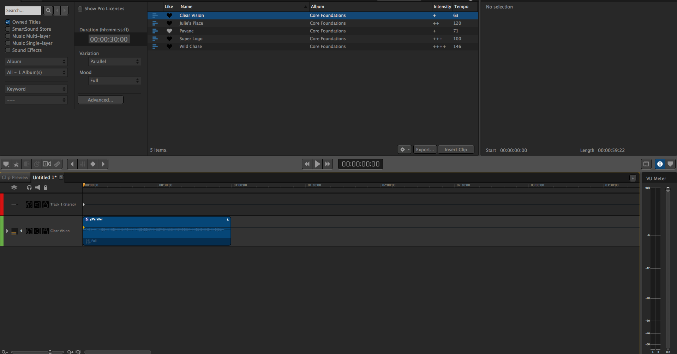Click the paperclip attach toolbar icon
This screenshot has height=354, width=677.
[57, 164]
